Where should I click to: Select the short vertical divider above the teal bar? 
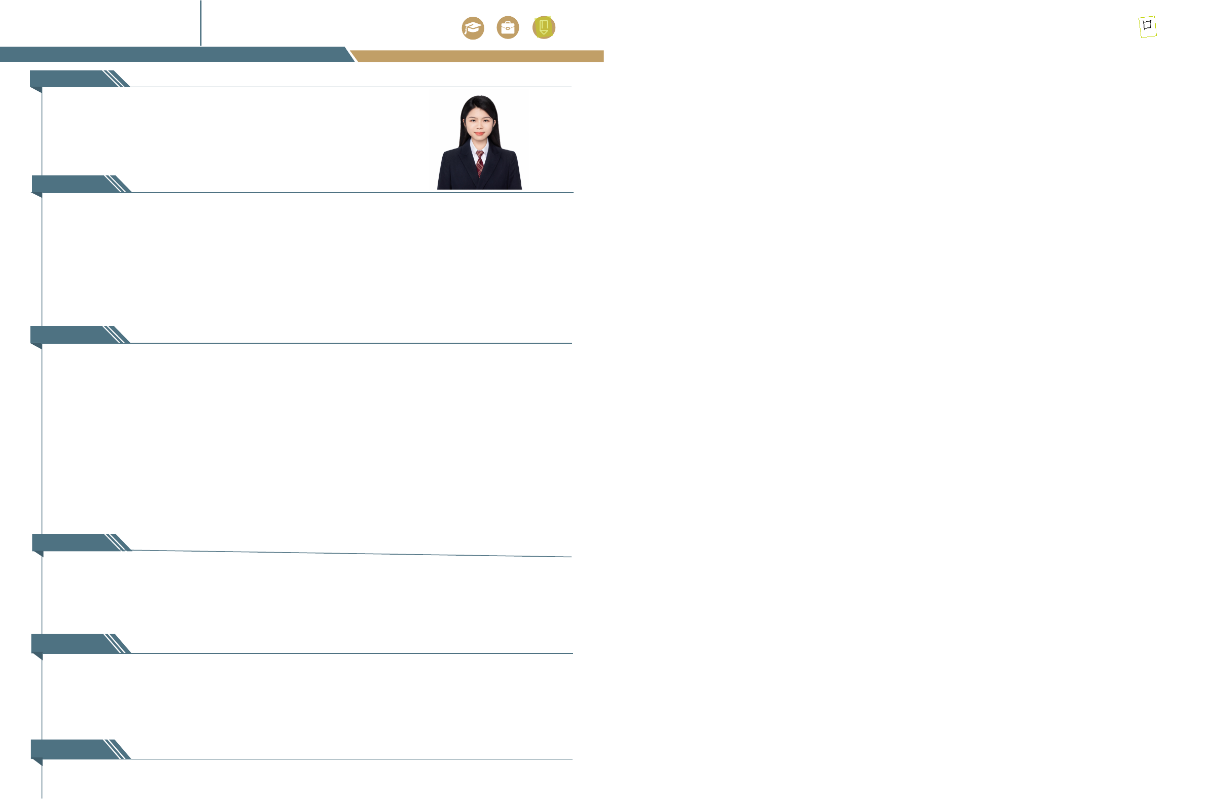tap(201, 23)
